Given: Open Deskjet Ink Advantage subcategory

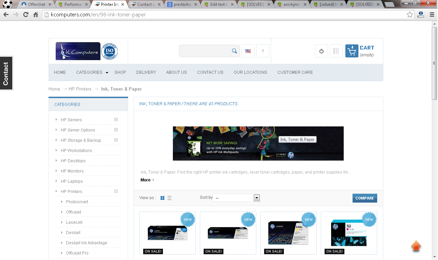Looking at the screenshot, I should pos(86,243).
